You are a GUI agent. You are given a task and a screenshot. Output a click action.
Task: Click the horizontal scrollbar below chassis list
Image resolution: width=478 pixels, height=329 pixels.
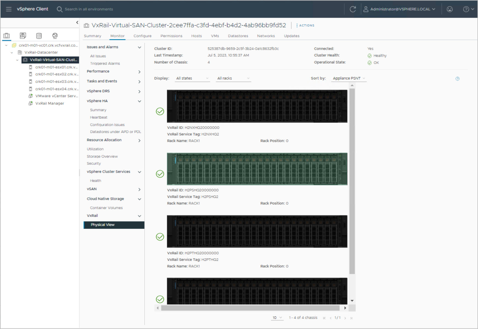[x=250, y=308]
